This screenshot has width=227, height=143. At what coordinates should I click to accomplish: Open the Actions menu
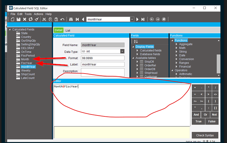pos(38,14)
